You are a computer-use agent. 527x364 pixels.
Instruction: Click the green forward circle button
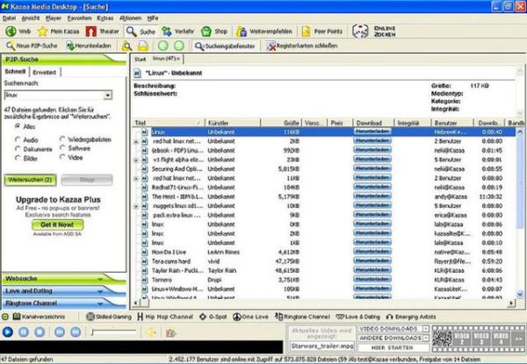coord(179,46)
